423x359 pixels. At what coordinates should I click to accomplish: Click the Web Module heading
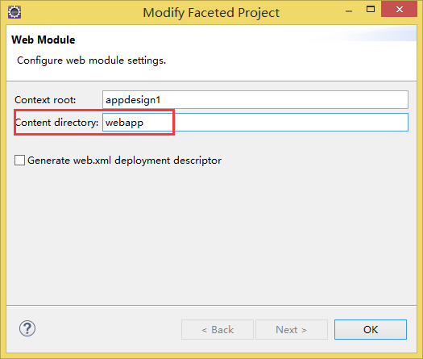point(44,40)
